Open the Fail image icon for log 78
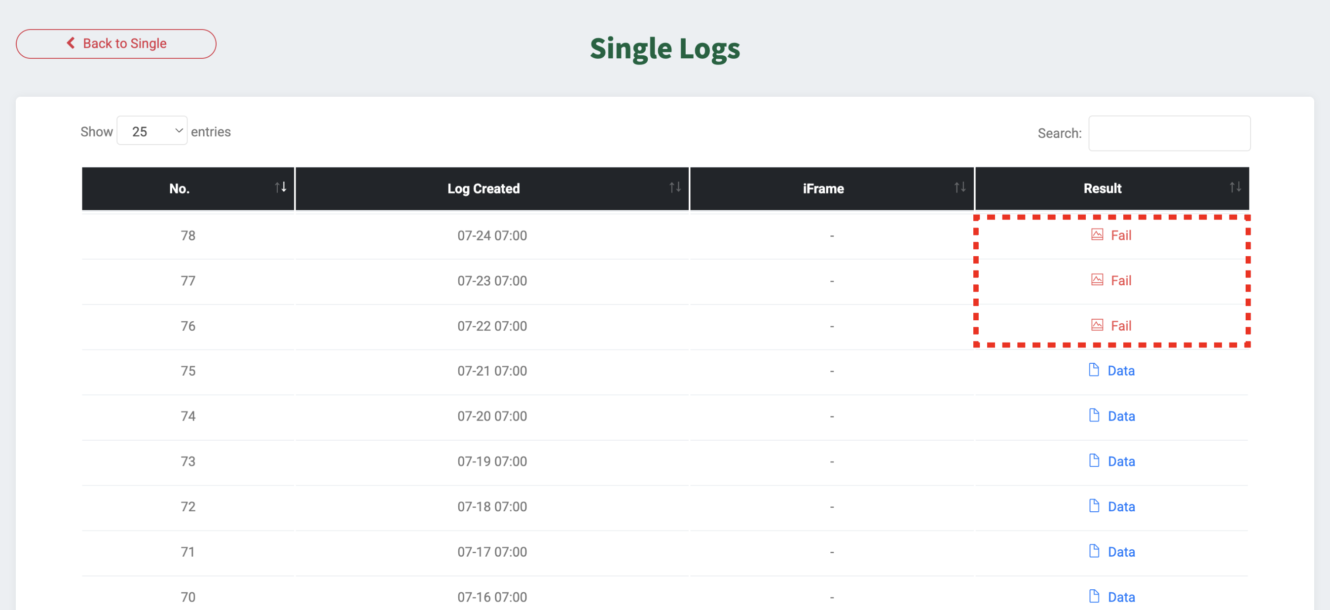 click(x=1097, y=235)
